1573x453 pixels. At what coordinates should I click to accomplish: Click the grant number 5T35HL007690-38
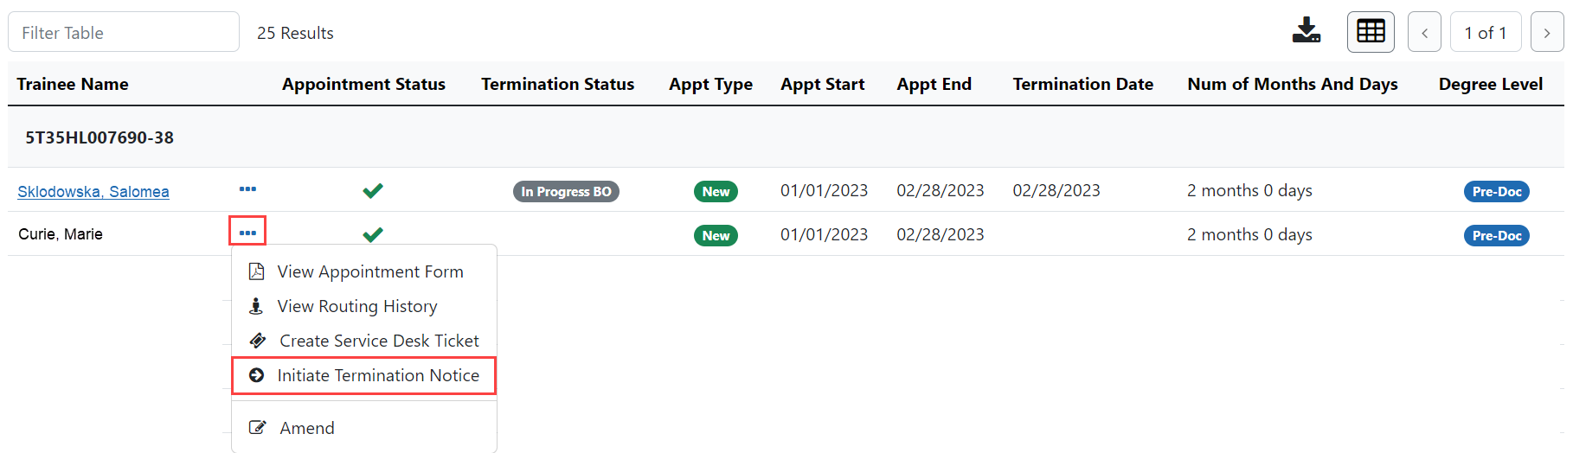pyautogui.click(x=100, y=137)
